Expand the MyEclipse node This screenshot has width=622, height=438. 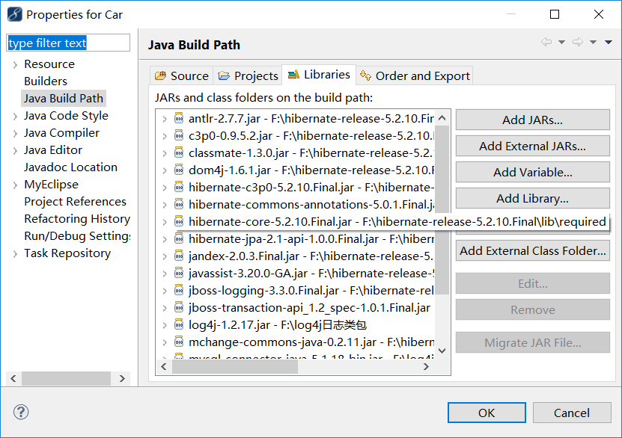click(15, 185)
